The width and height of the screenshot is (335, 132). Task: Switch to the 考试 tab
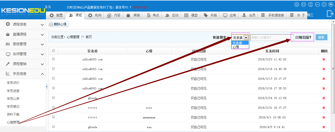click(153, 15)
